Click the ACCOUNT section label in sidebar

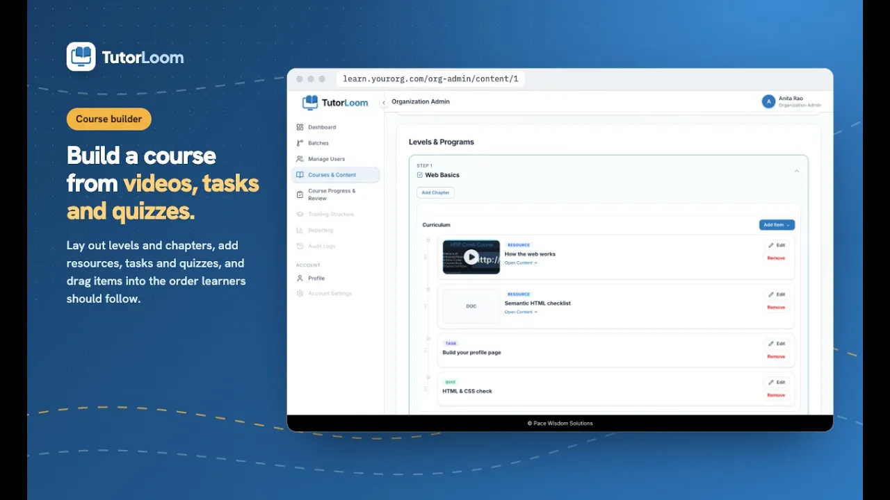[308, 265]
